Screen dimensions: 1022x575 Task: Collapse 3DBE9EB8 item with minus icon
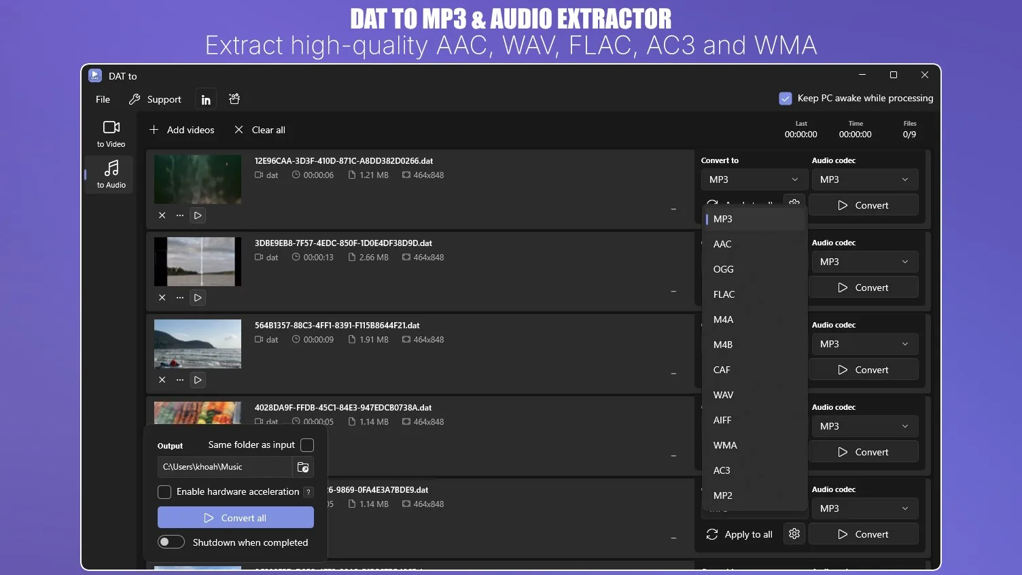(x=673, y=292)
